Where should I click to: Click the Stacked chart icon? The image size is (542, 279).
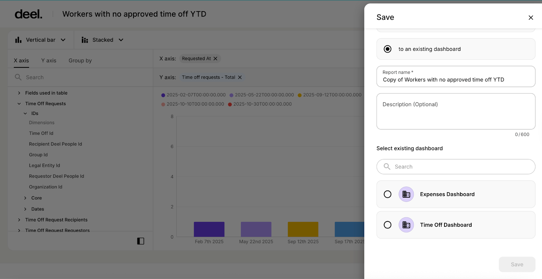click(x=85, y=40)
